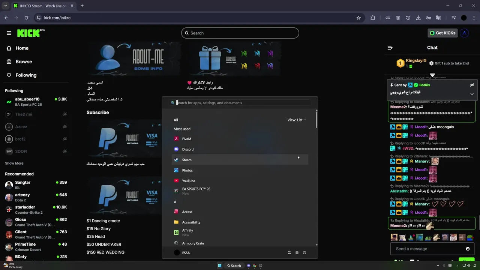This screenshot has height=270, width=480.
Task: Reload the page in Chrome
Action: 26,18
